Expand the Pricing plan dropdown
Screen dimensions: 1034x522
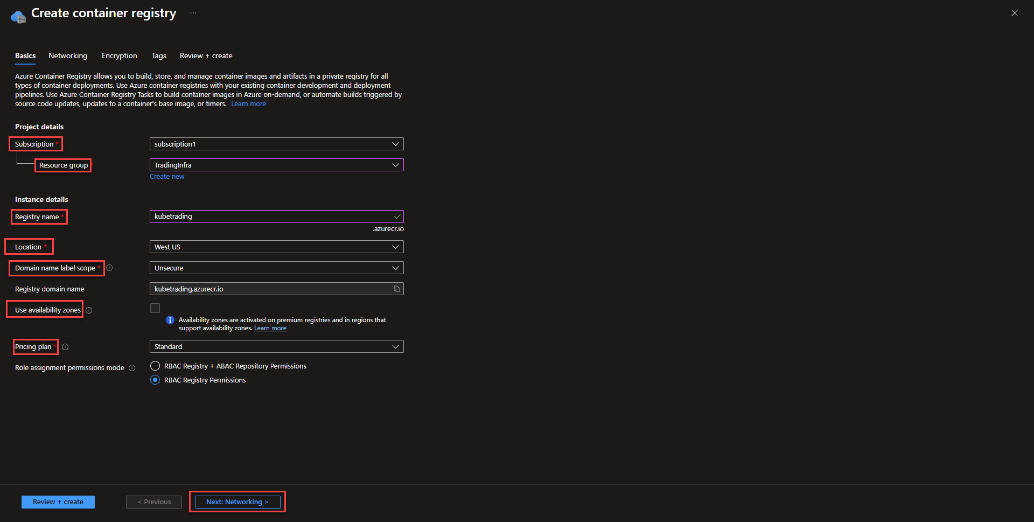276,347
